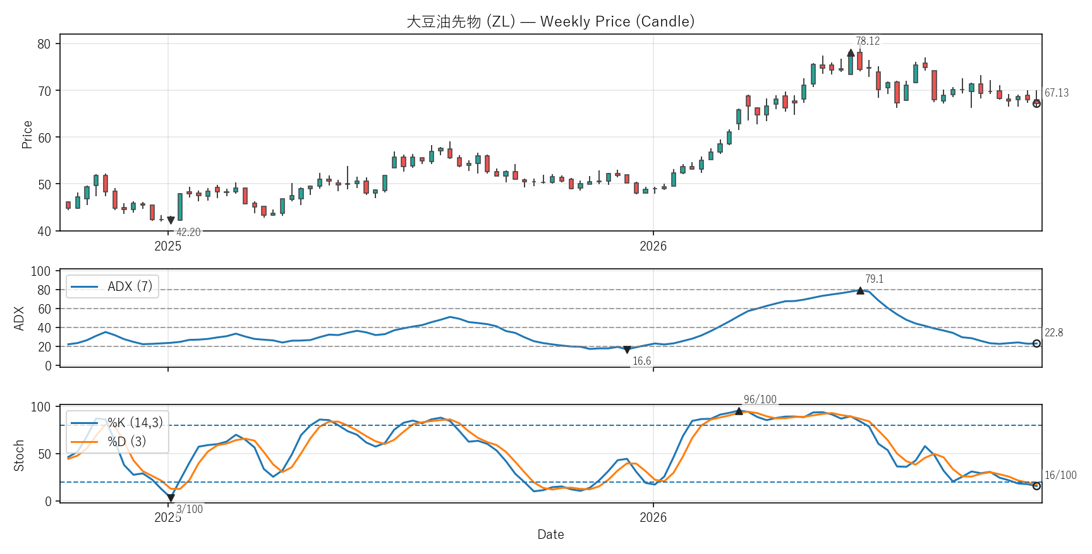Click the 16/100 latest stochastic label
This screenshot has width=1092, height=554.
click(x=1060, y=475)
